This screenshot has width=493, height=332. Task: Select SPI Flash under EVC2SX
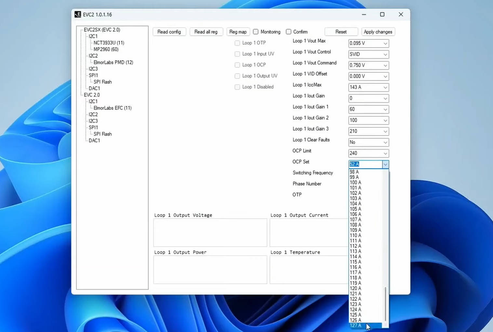pyautogui.click(x=102, y=82)
